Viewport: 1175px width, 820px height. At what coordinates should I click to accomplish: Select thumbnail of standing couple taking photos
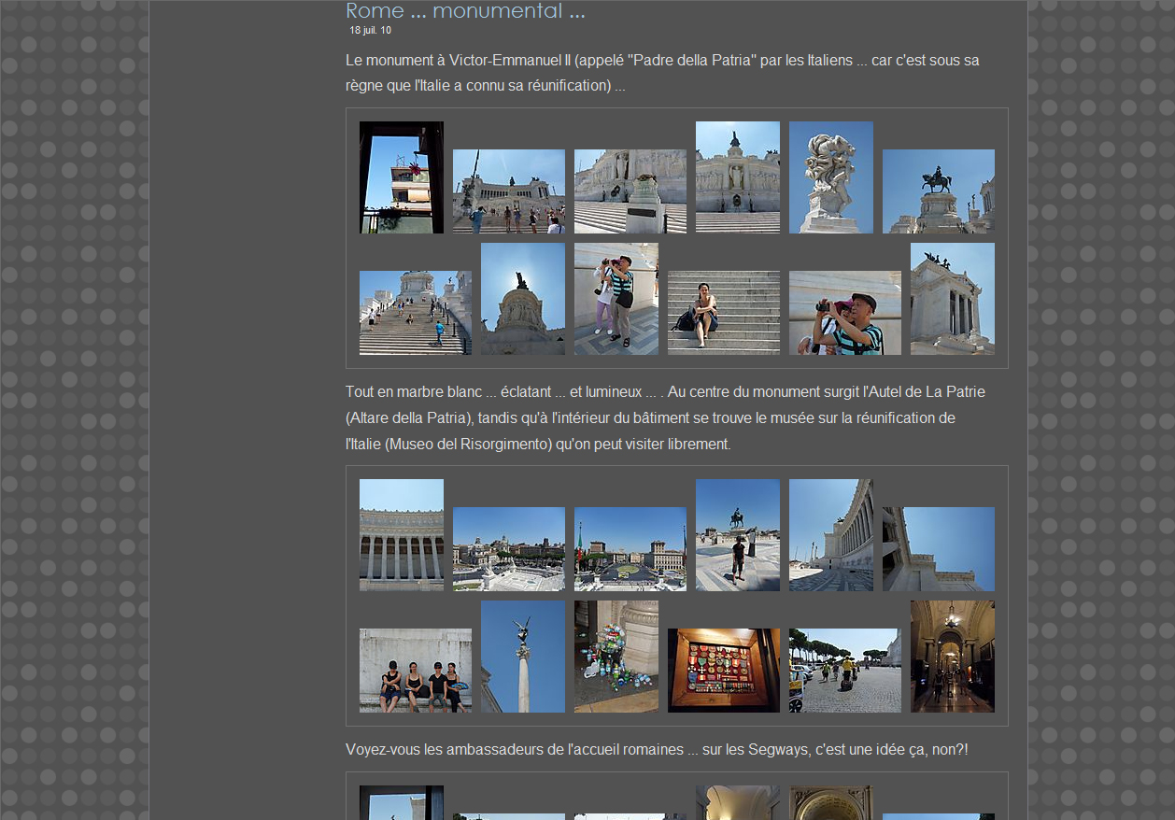(x=616, y=299)
